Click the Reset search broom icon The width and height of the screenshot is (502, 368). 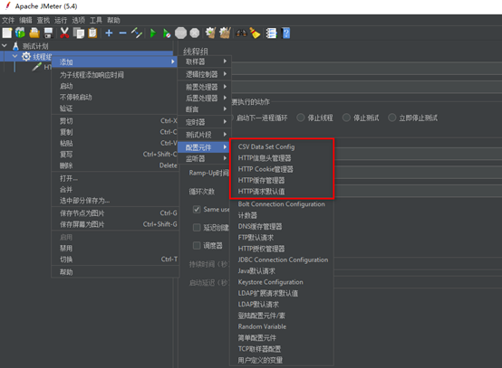point(255,33)
